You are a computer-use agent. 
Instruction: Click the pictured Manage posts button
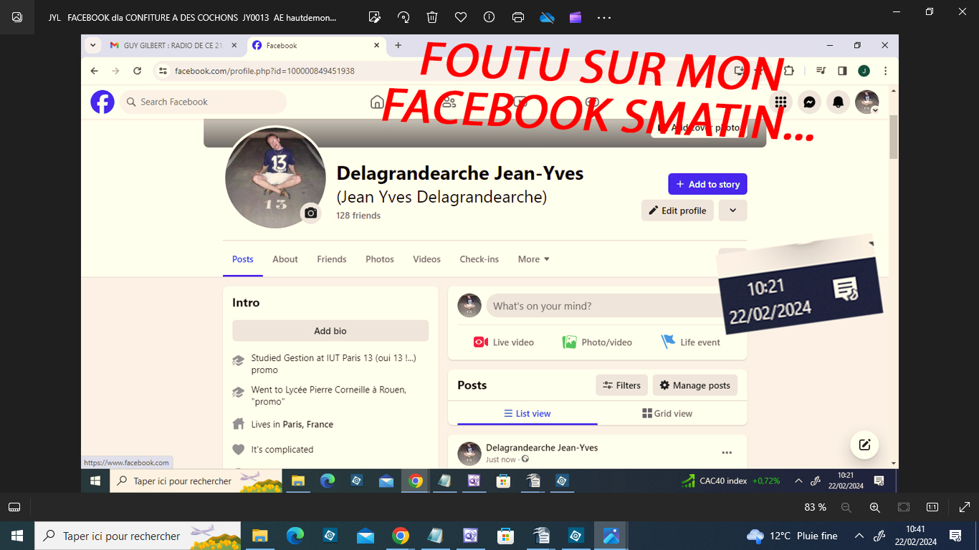[695, 385]
